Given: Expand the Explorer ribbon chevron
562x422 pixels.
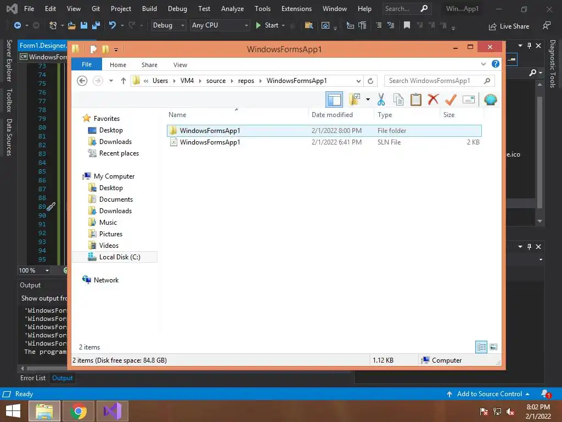Looking at the screenshot, I should 483,64.
